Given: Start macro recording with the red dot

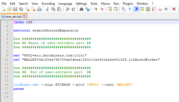Looking at the screenshot, I should (x=174, y=9).
